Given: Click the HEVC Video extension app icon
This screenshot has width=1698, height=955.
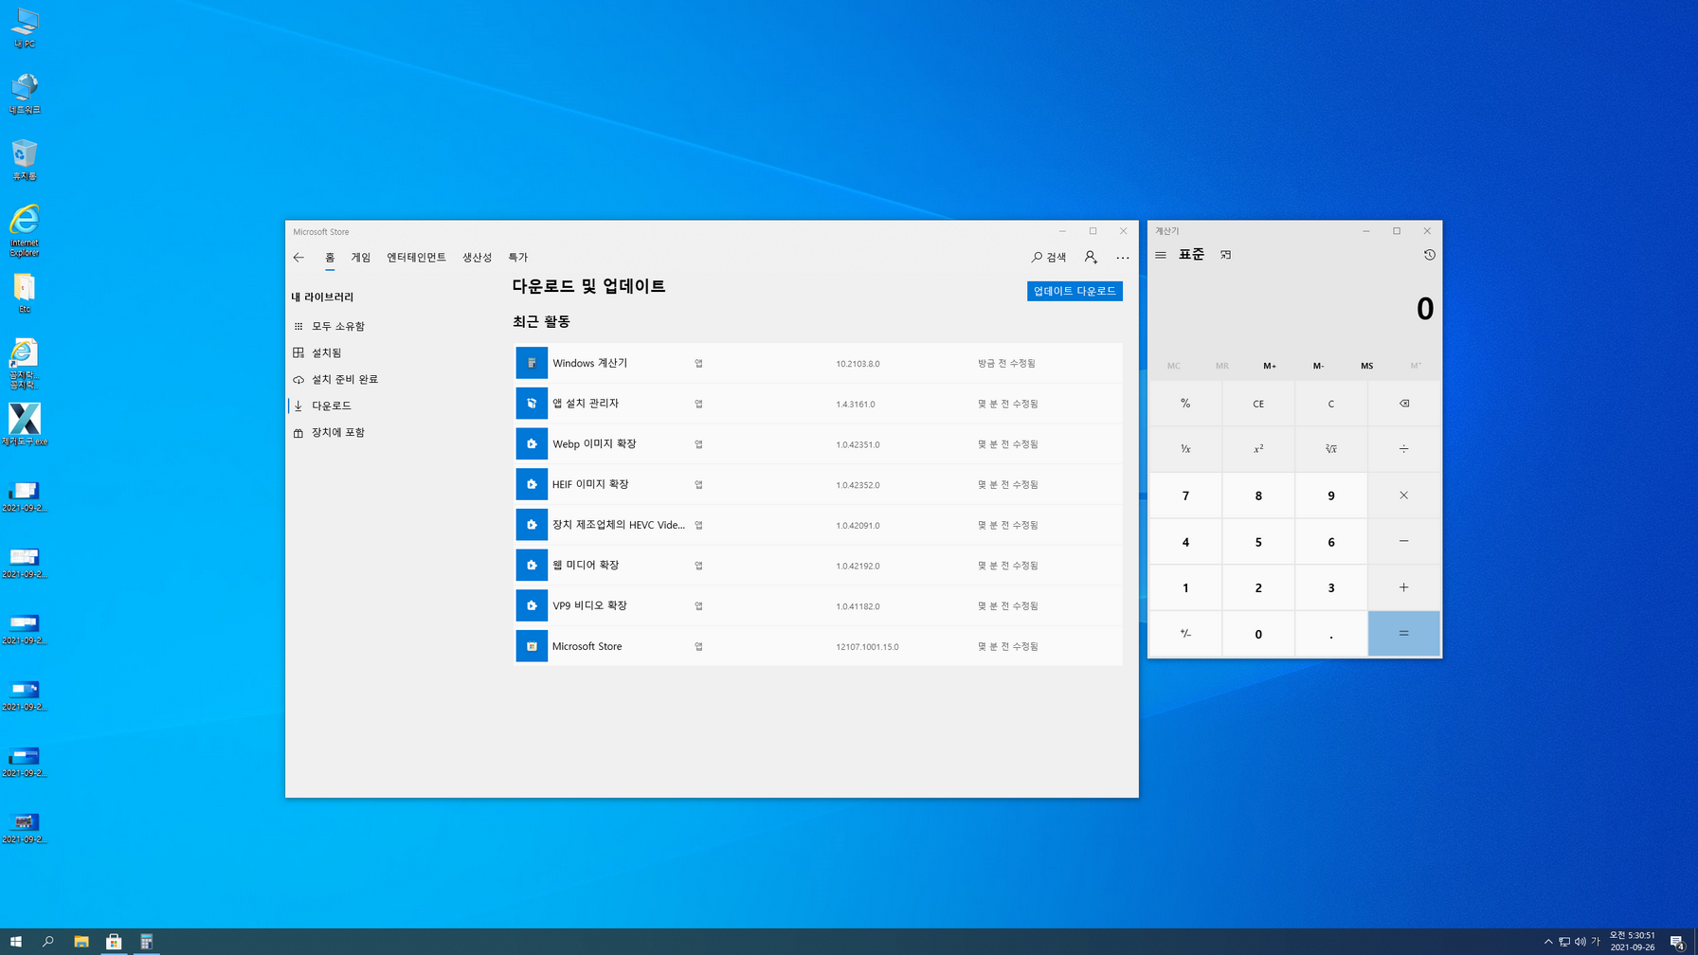Looking at the screenshot, I should coord(532,525).
